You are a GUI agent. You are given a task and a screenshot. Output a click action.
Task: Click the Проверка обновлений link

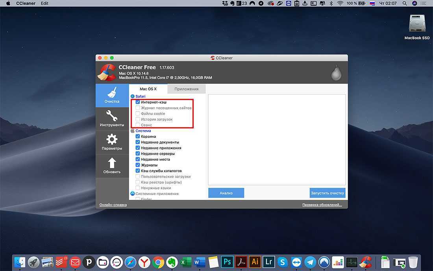point(322,205)
